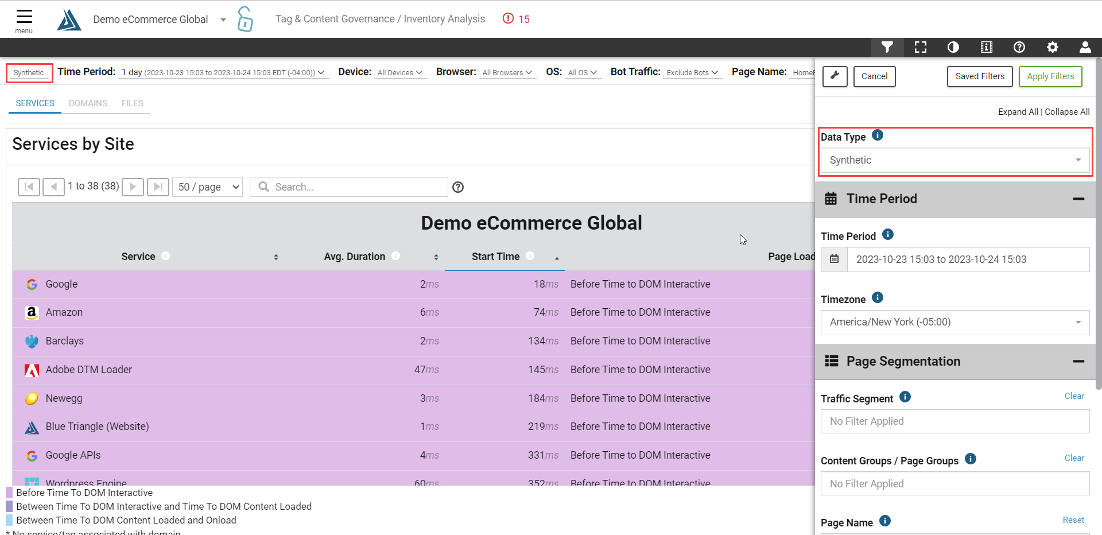
Task: Click the Between DOM Content Loaded and Onload swatch
Action: (9, 520)
